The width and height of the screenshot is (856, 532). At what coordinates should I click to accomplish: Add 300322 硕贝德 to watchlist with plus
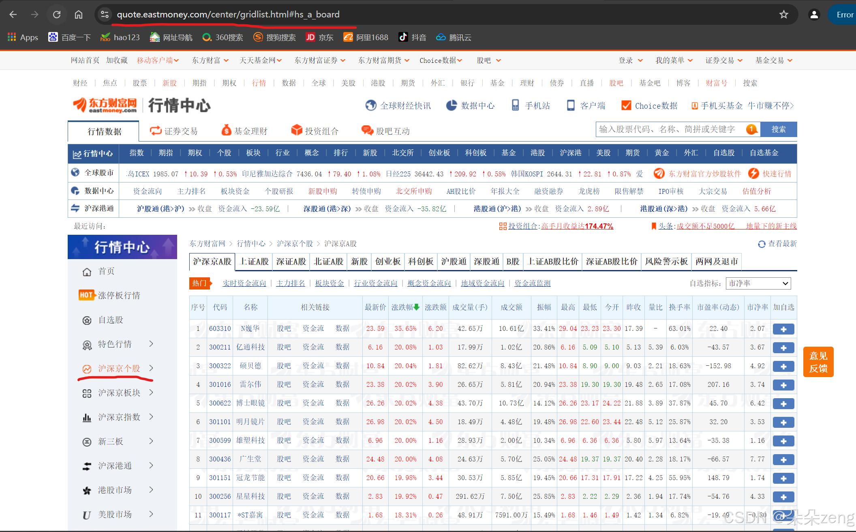(x=783, y=367)
